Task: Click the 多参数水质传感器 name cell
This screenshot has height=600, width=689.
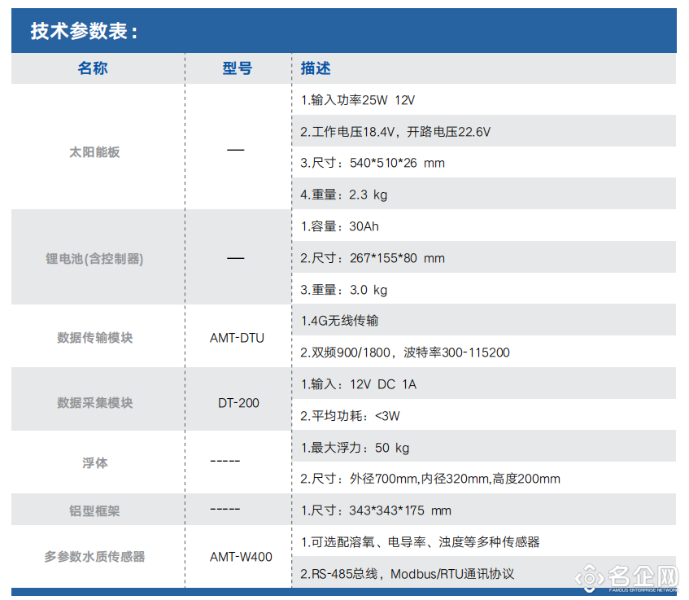Action: pos(94,558)
